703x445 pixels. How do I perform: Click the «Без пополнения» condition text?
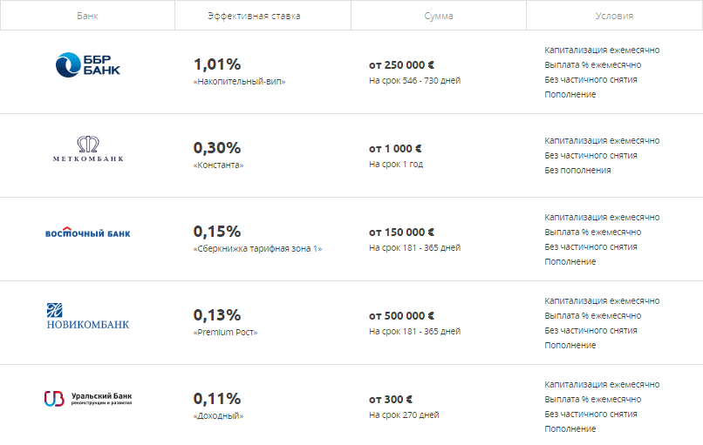[577, 170]
